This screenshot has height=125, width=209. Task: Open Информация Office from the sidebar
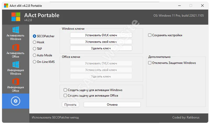coord(15,85)
